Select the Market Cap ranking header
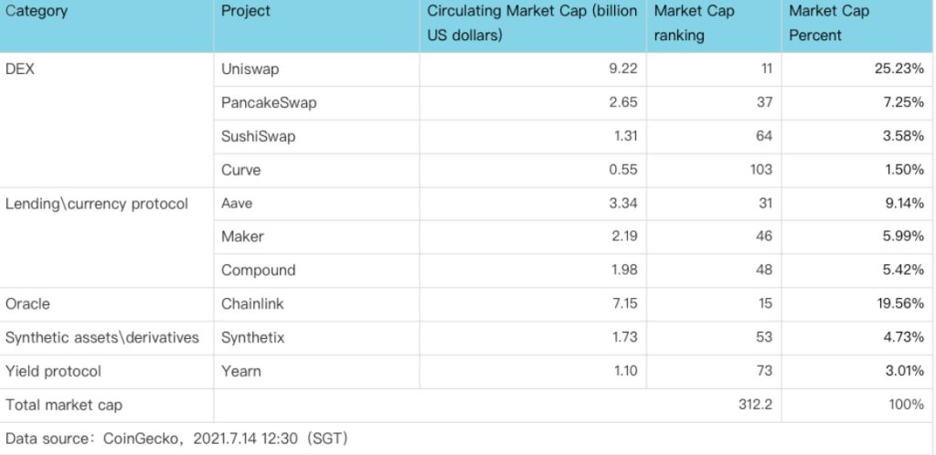This screenshot has width=936, height=455. (x=694, y=24)
